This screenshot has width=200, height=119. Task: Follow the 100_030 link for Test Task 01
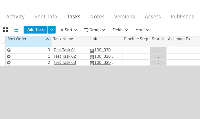click(x=102, y=50)
